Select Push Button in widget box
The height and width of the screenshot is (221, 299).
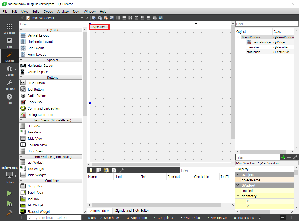[x=36, y=83]
